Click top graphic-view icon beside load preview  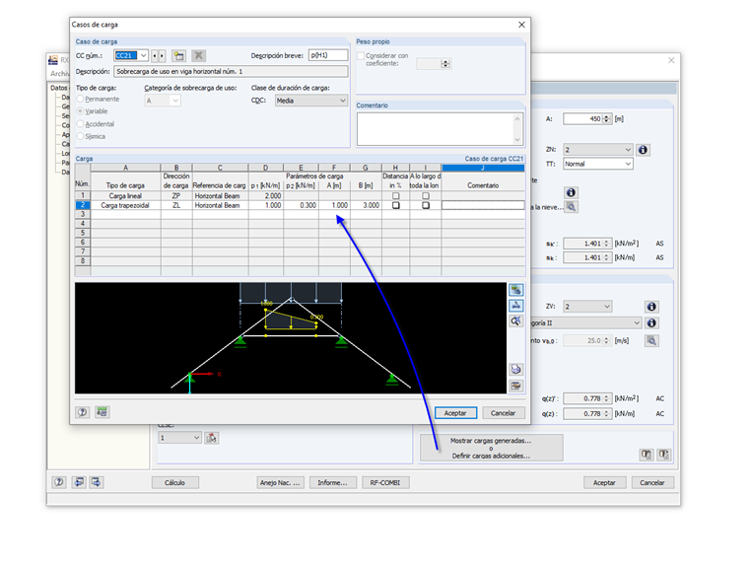(x=515, y=290)
